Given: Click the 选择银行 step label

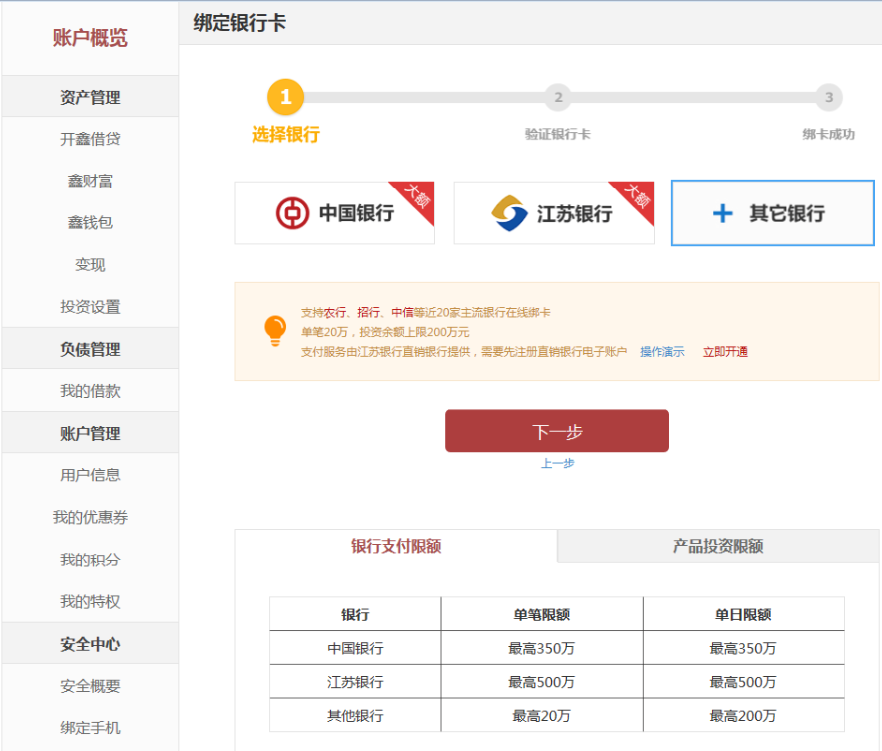Looking at the screenshot, I should [285, 135].
